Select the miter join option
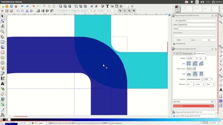 [189, 64]
